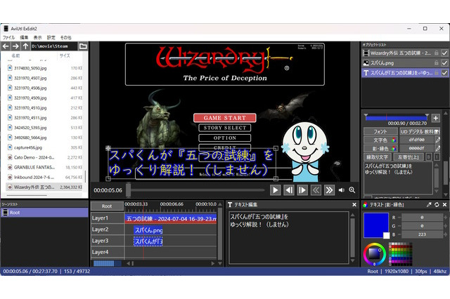Click the preset color palette grid

point(401,254)
